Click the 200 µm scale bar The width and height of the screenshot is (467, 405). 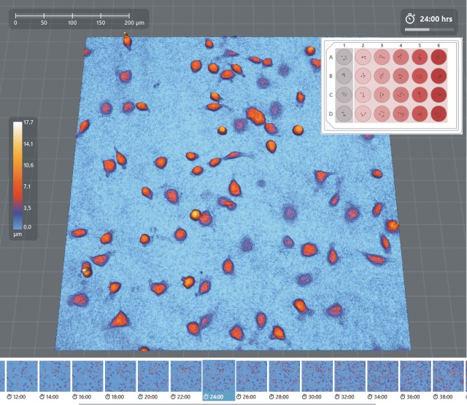[72, 15]
